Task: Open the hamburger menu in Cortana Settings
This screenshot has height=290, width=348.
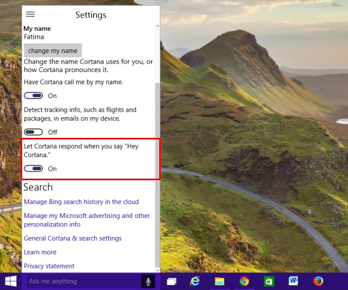Action: point(30,14)
